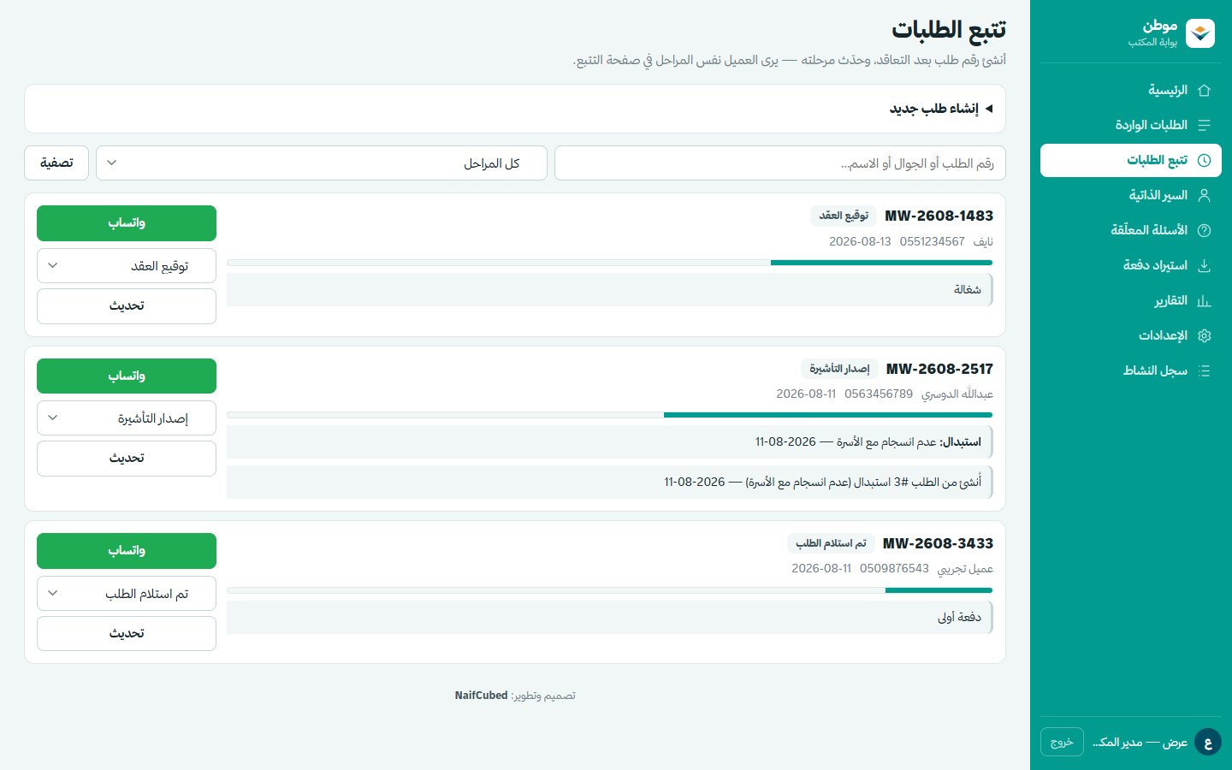Click the موطن logo icon in sidebar
This screenshot has width=1232, height=770.
point(1200,33)
